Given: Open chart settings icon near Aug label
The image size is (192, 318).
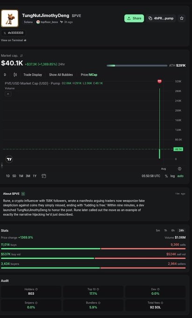Looking at the screenshot, I should 180,169.
